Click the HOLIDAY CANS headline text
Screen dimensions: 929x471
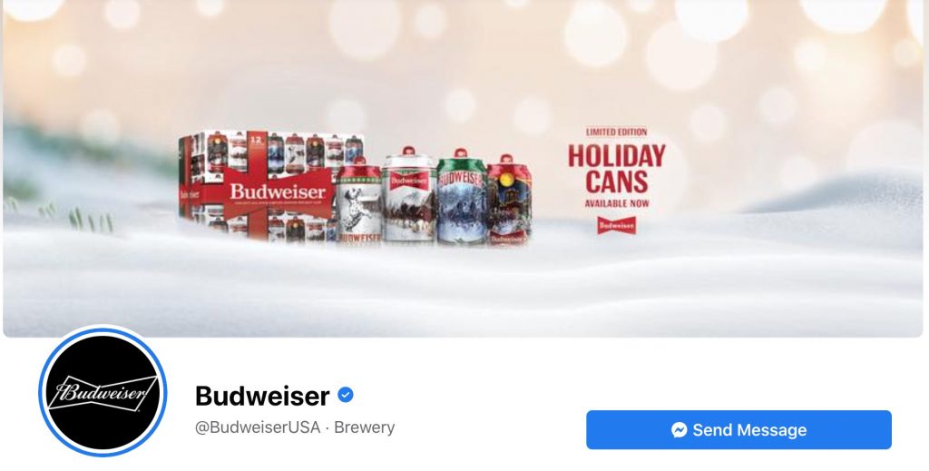[617, 168]
